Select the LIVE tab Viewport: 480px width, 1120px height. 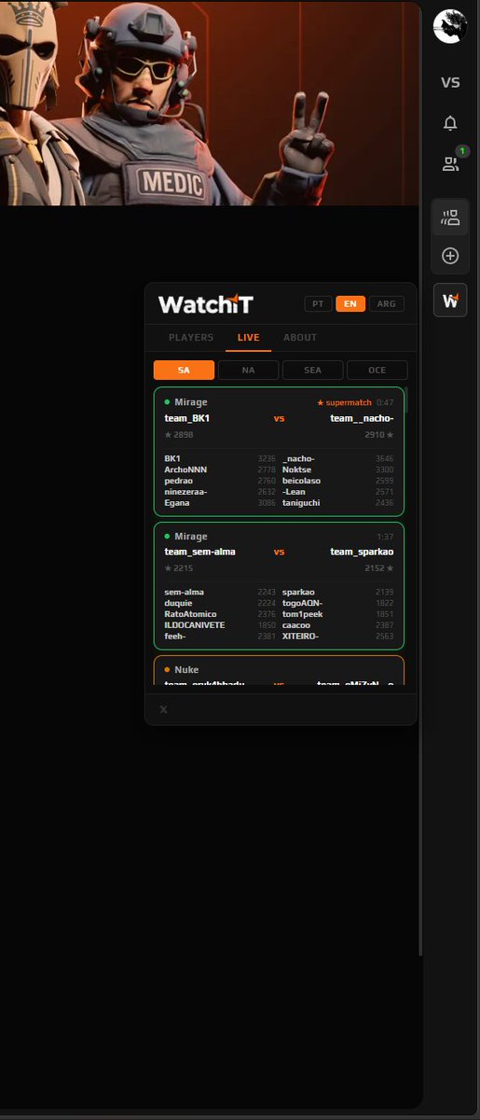249,338
